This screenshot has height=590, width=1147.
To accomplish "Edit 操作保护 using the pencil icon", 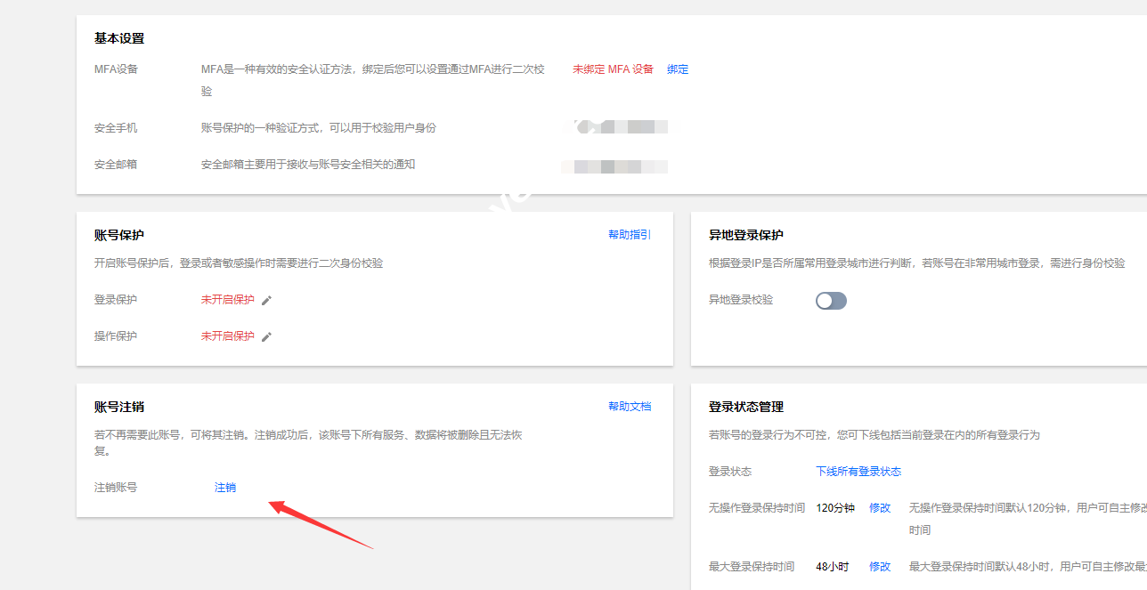I will (x=266, y=337).
